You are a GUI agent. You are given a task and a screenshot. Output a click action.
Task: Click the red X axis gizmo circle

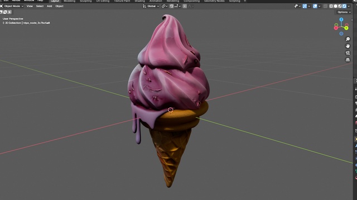tap(336, 28)
